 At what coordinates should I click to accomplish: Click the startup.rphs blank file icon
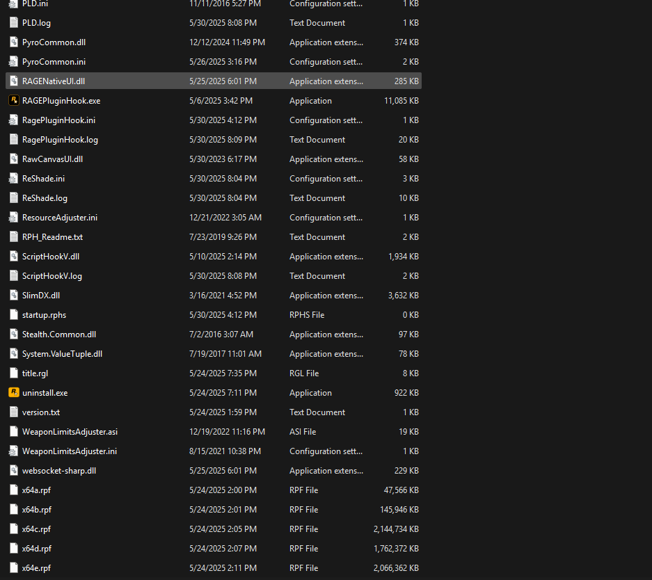tap(14, 315)
